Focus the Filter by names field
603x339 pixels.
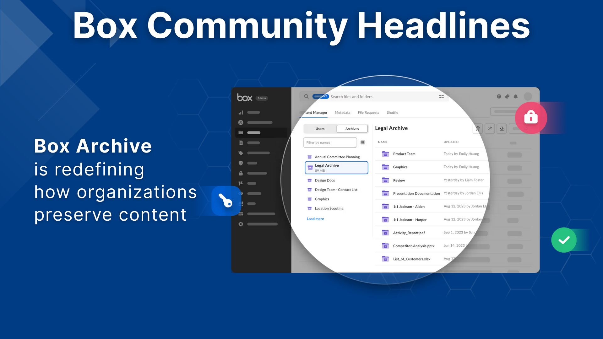pyautogui.click(x=330, y=143)
